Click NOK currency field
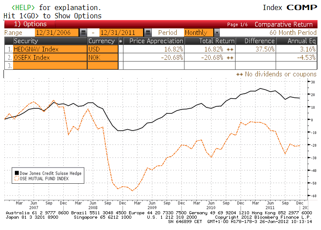This screenshot has height=230, width=321. [103, 57]
